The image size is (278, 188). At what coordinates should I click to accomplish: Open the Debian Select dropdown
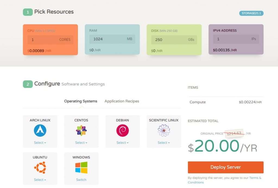tap(122, 143)
